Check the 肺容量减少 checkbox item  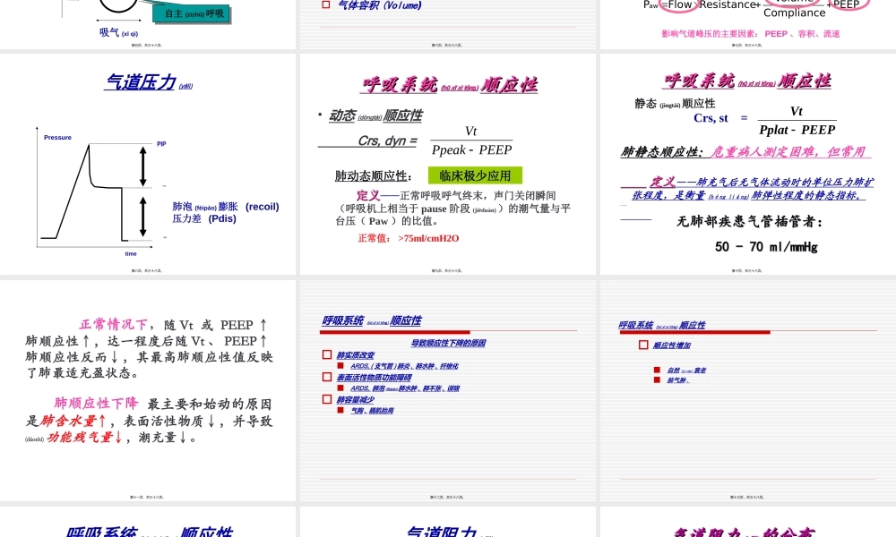[326, 399]
